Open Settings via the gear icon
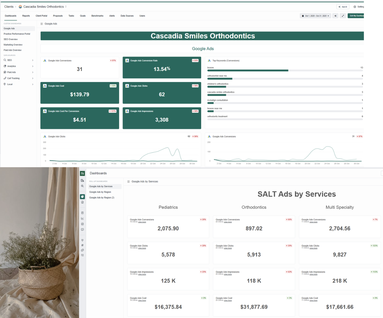Viewport: 383px width, 318px height. (x=355, y=7)
